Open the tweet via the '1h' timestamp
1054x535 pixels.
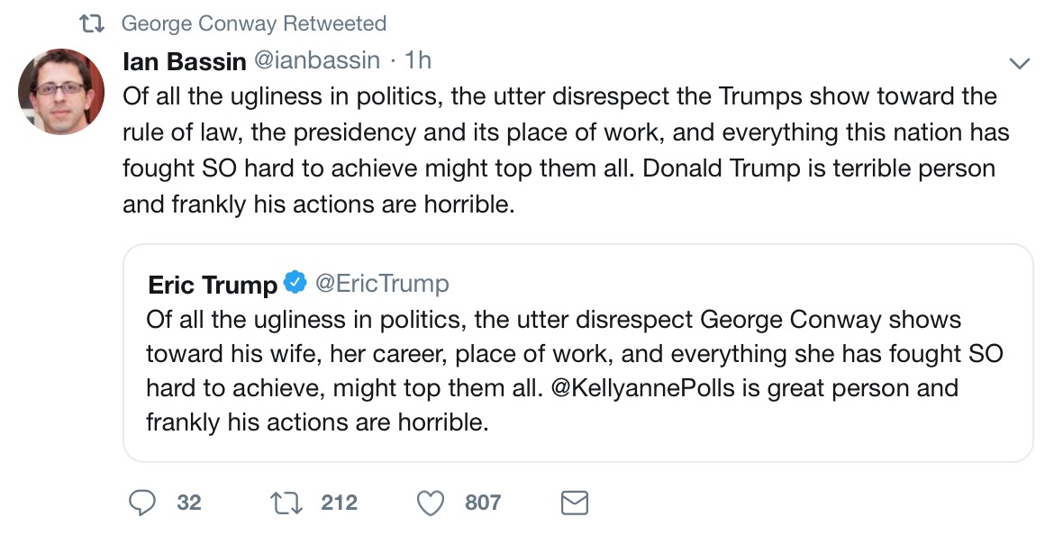[x=418, y=61]
